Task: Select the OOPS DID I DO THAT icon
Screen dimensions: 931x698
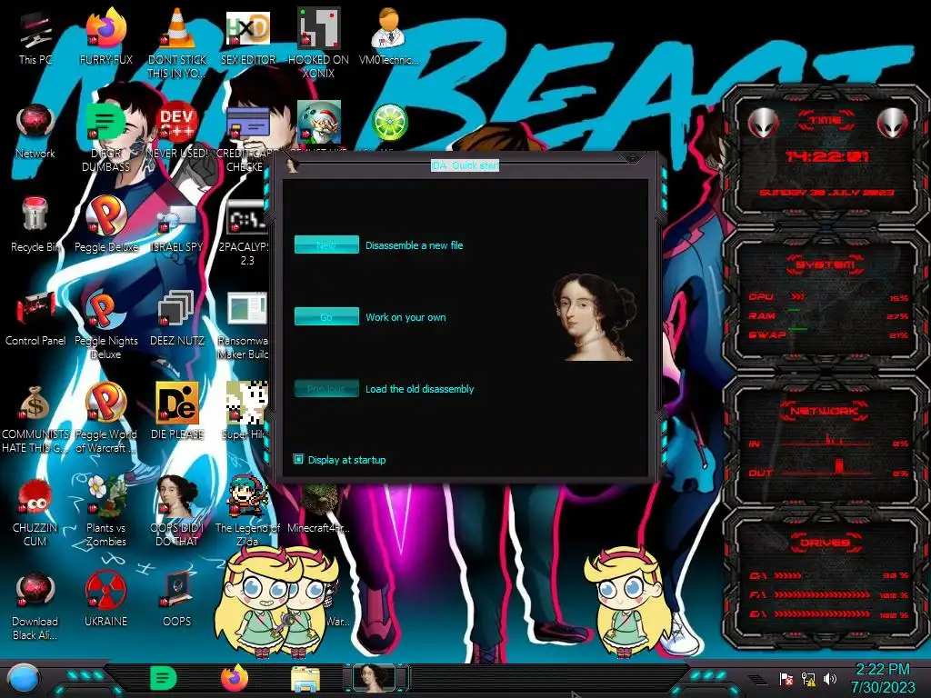Action: 177,512
